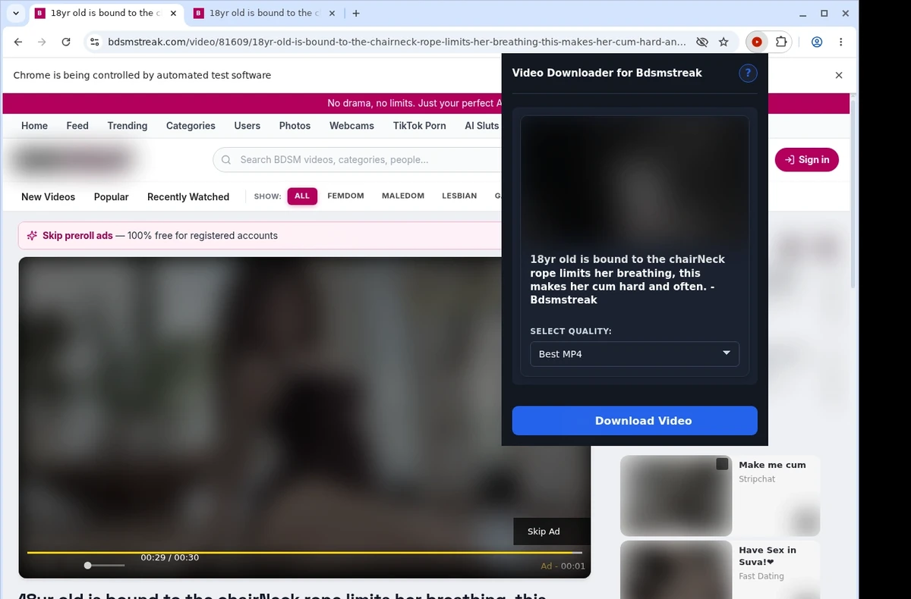
Task: Open the Feed nav item
Action: coord(77,126)
